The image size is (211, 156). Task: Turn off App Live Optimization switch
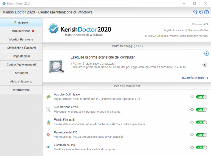click(201, 97)
